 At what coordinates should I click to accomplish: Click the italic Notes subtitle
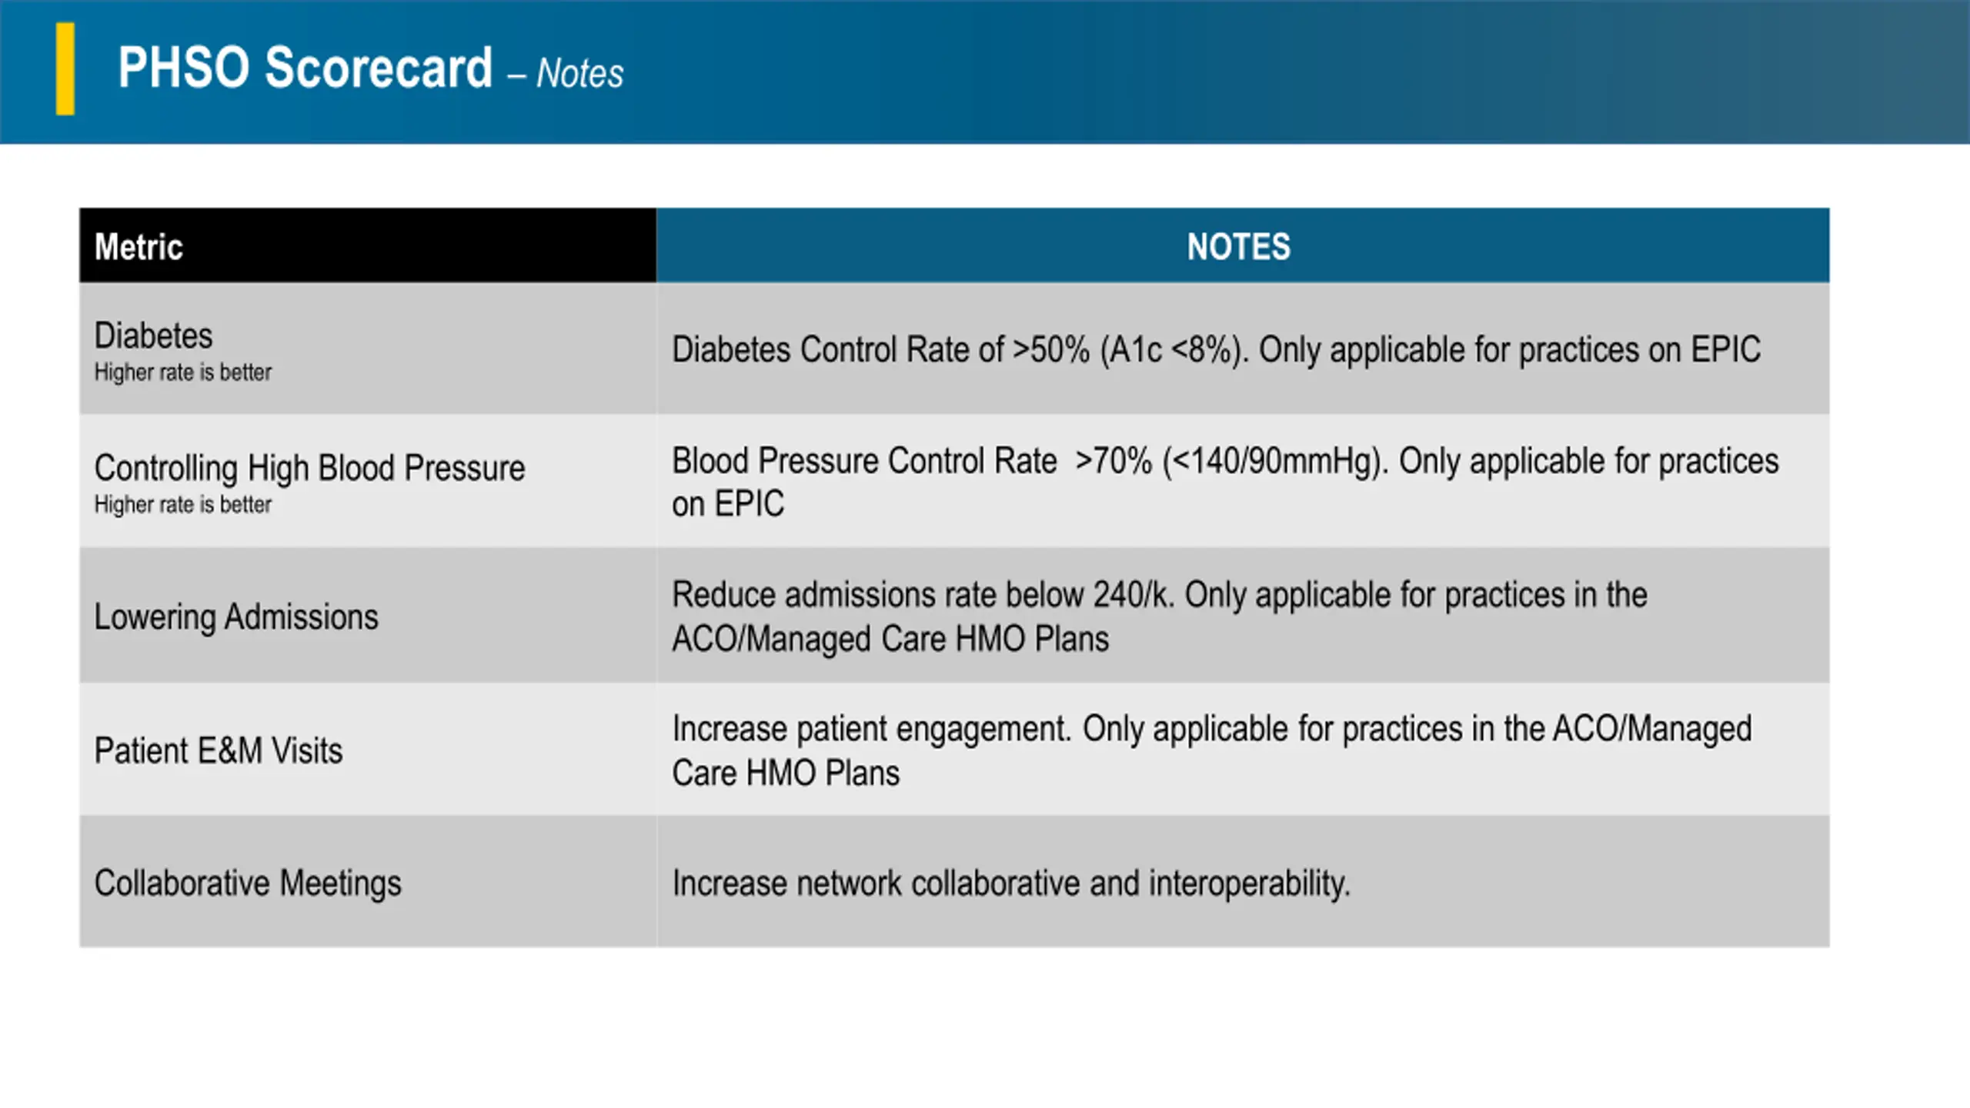click(x=579, y=74)
